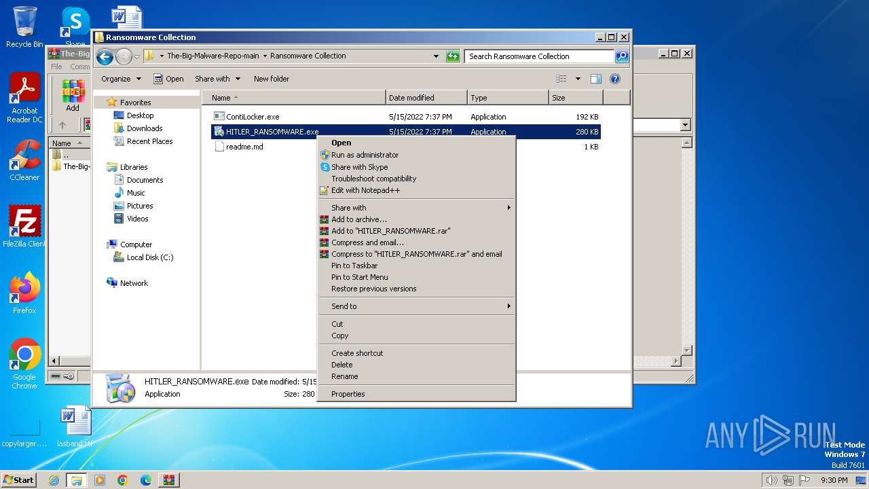Select the lasband.rtf desktop file

75,427
